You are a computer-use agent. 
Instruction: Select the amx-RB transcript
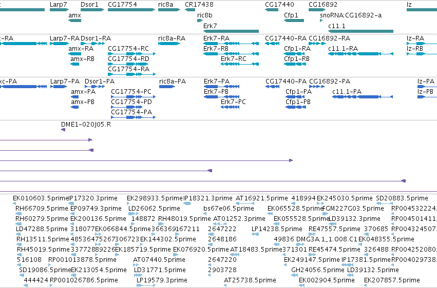click(x=74, y=64)
